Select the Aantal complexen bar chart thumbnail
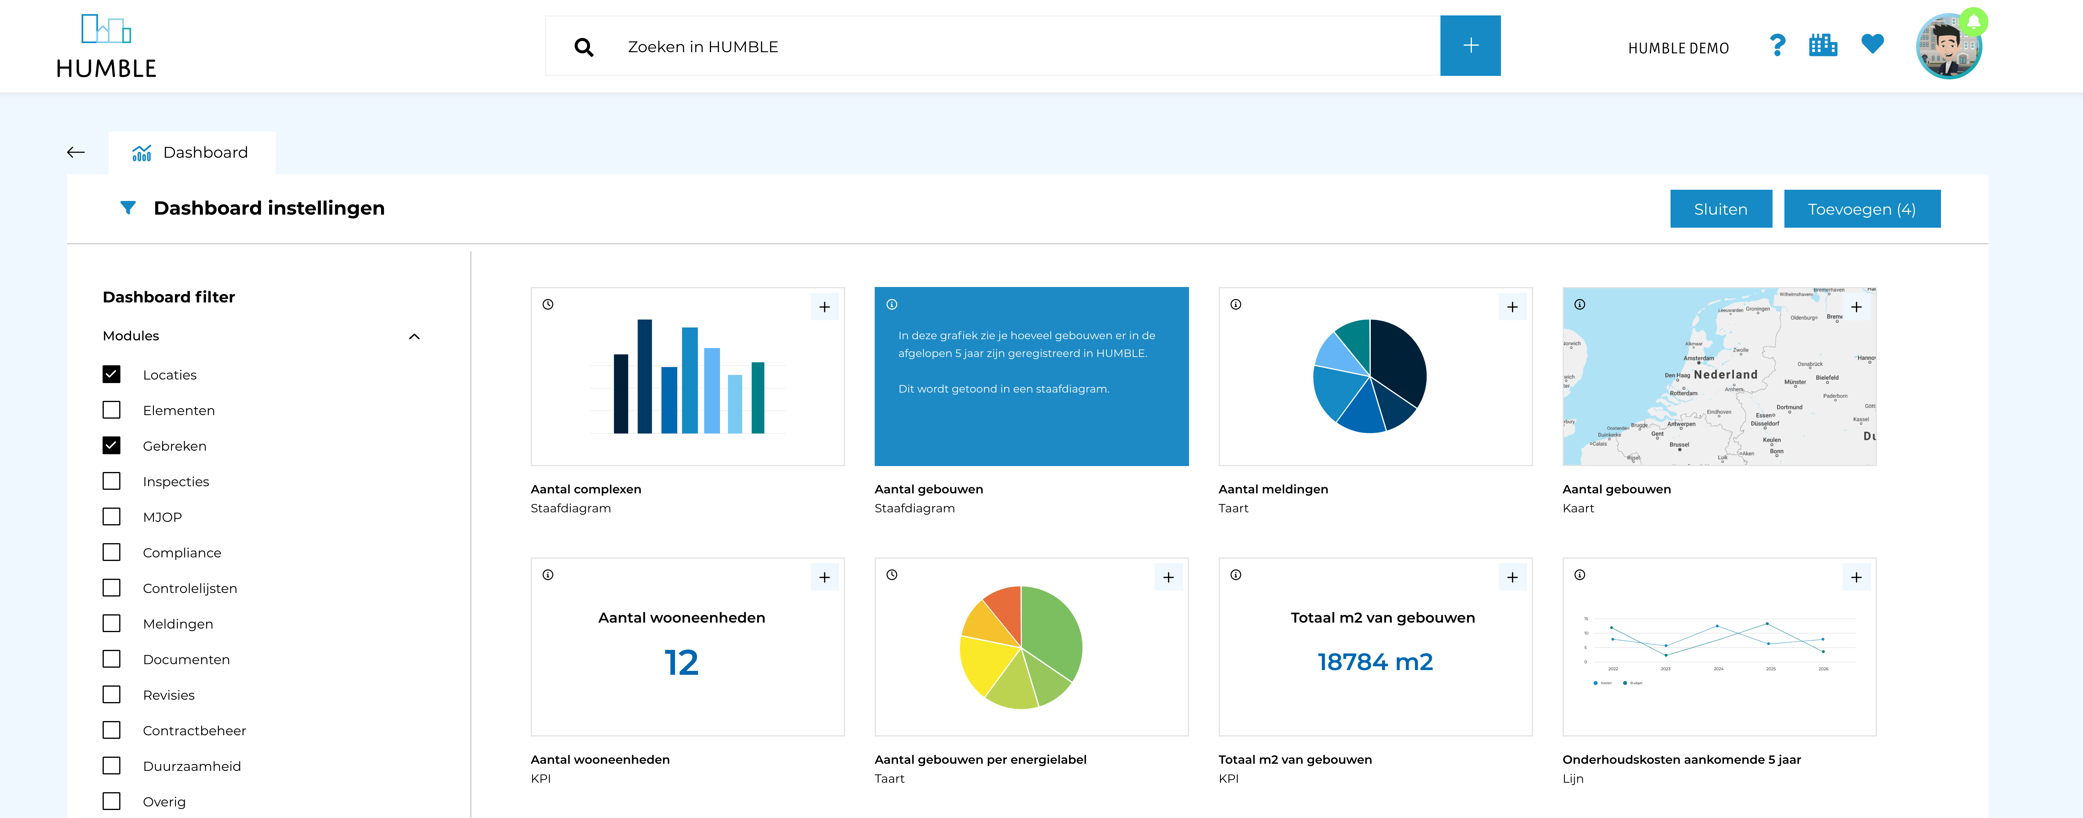 coord(687,377)
